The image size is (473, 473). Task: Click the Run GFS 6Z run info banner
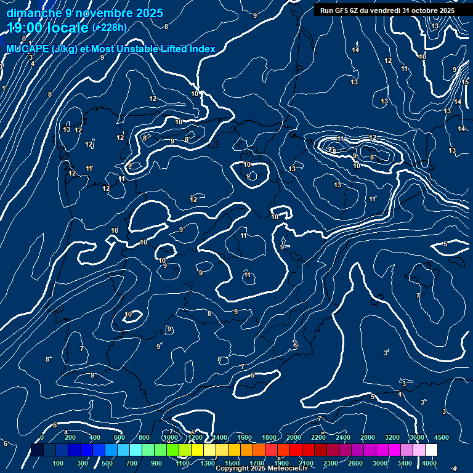click(387, 10)
